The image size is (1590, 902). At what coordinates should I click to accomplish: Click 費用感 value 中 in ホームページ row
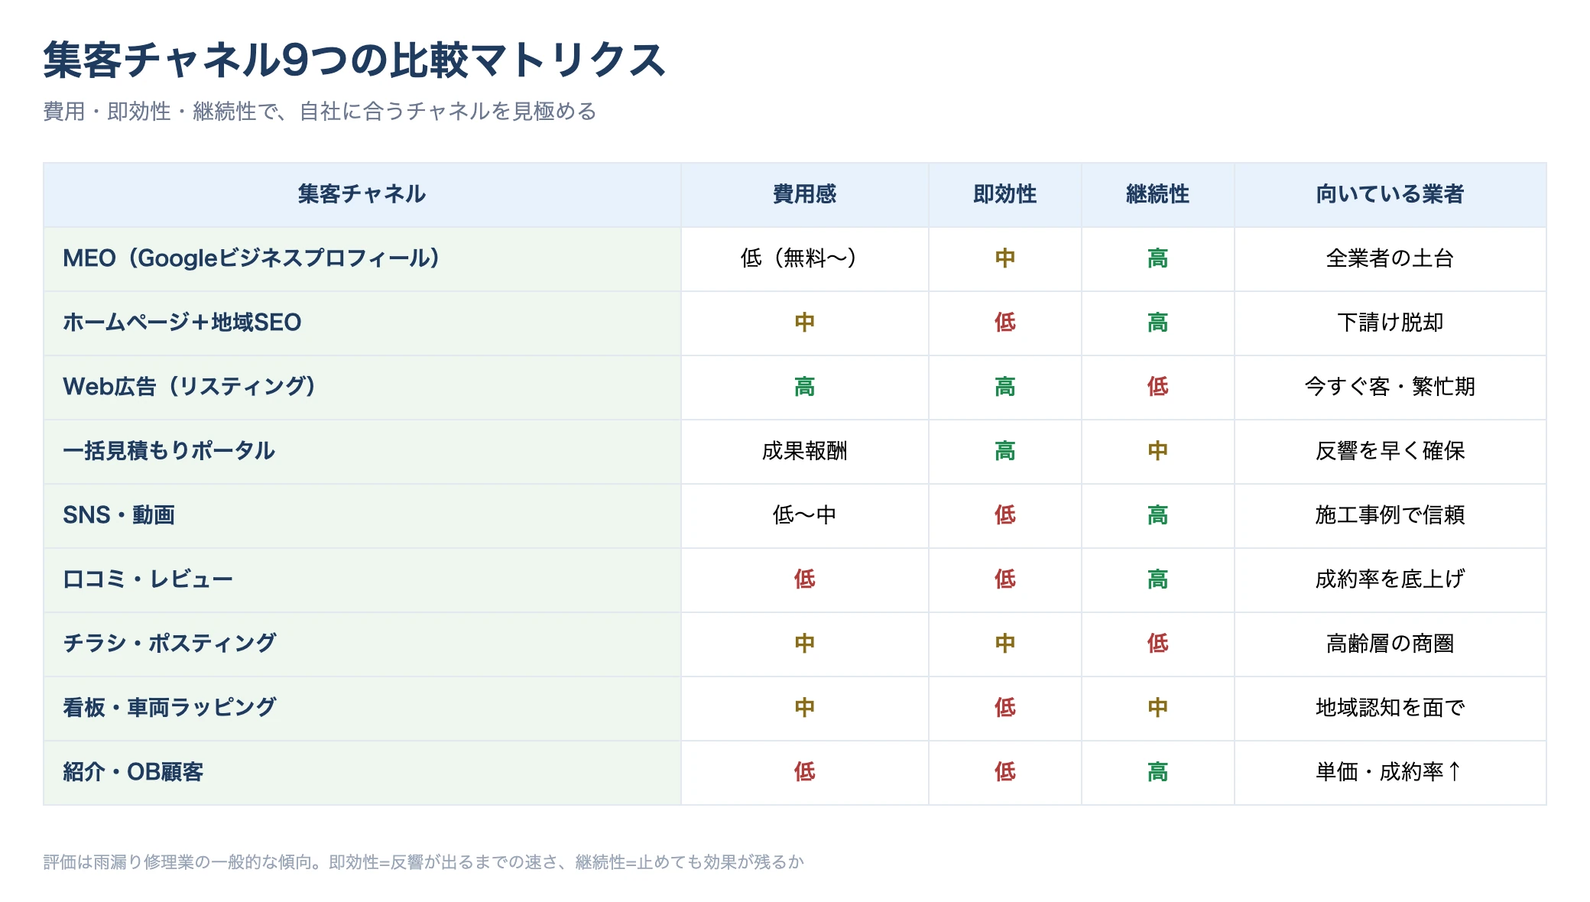pyautogui.click(x=804, y=323)
